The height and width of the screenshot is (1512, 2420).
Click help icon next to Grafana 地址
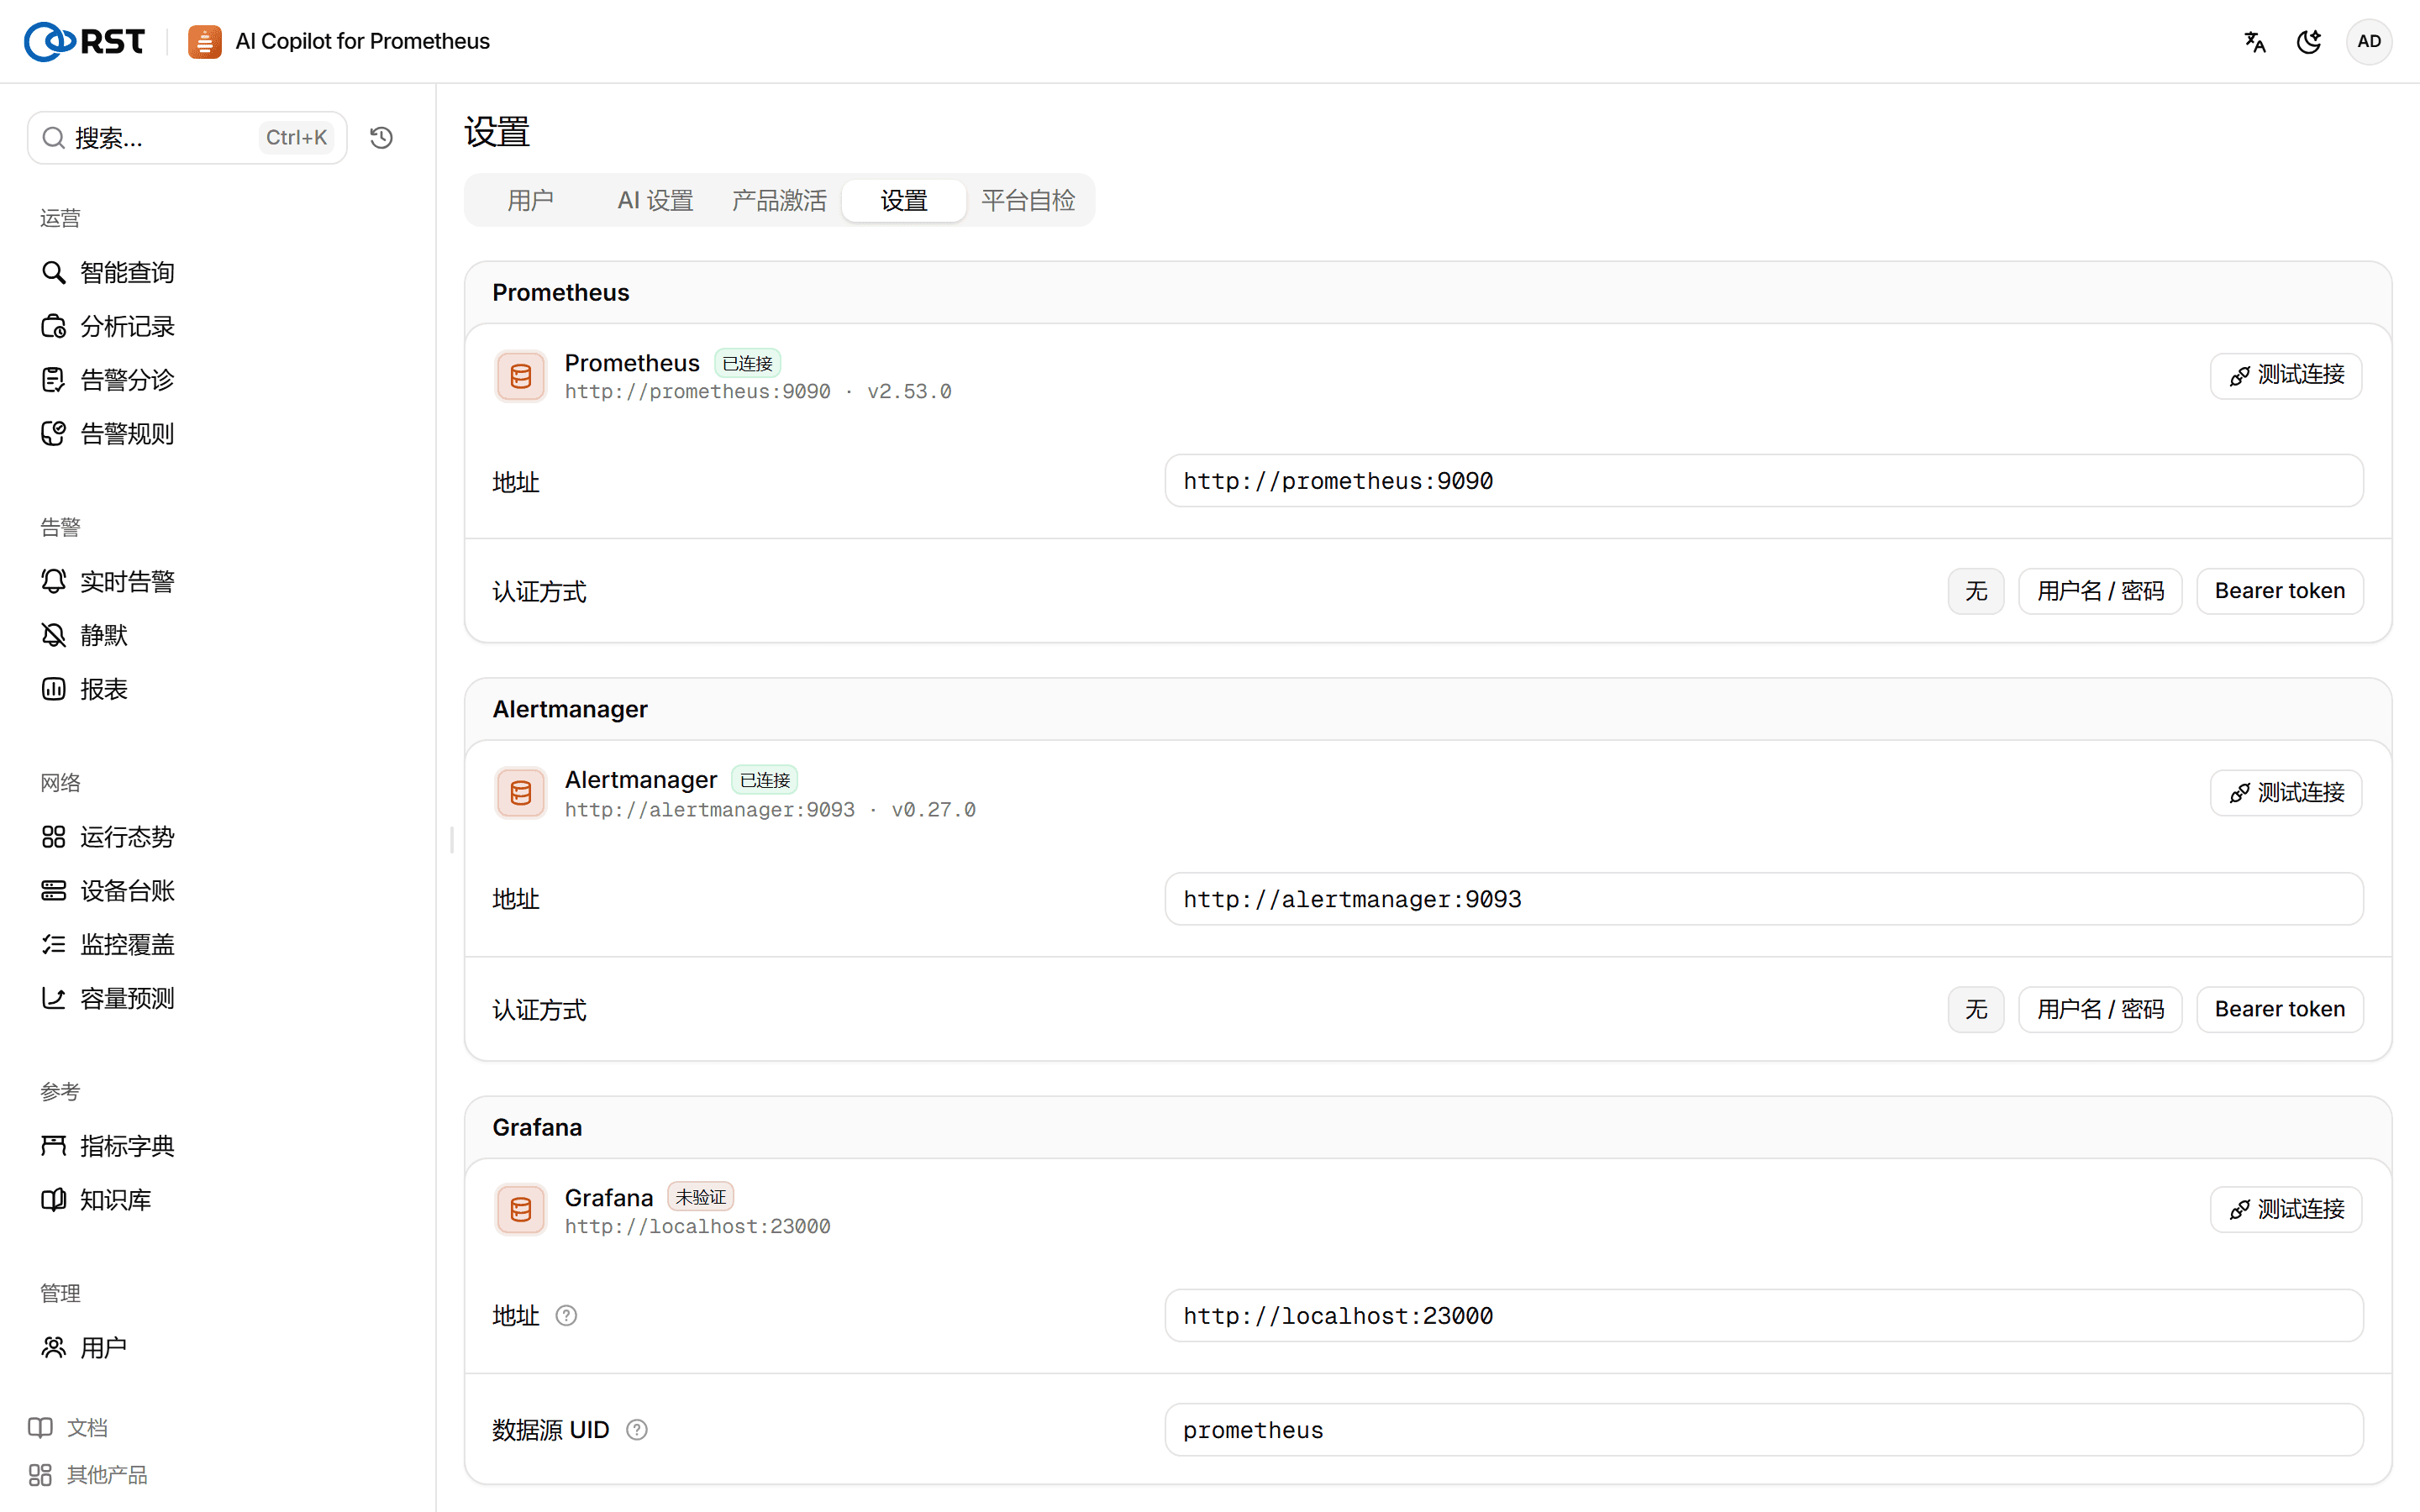coord(566,1316)
